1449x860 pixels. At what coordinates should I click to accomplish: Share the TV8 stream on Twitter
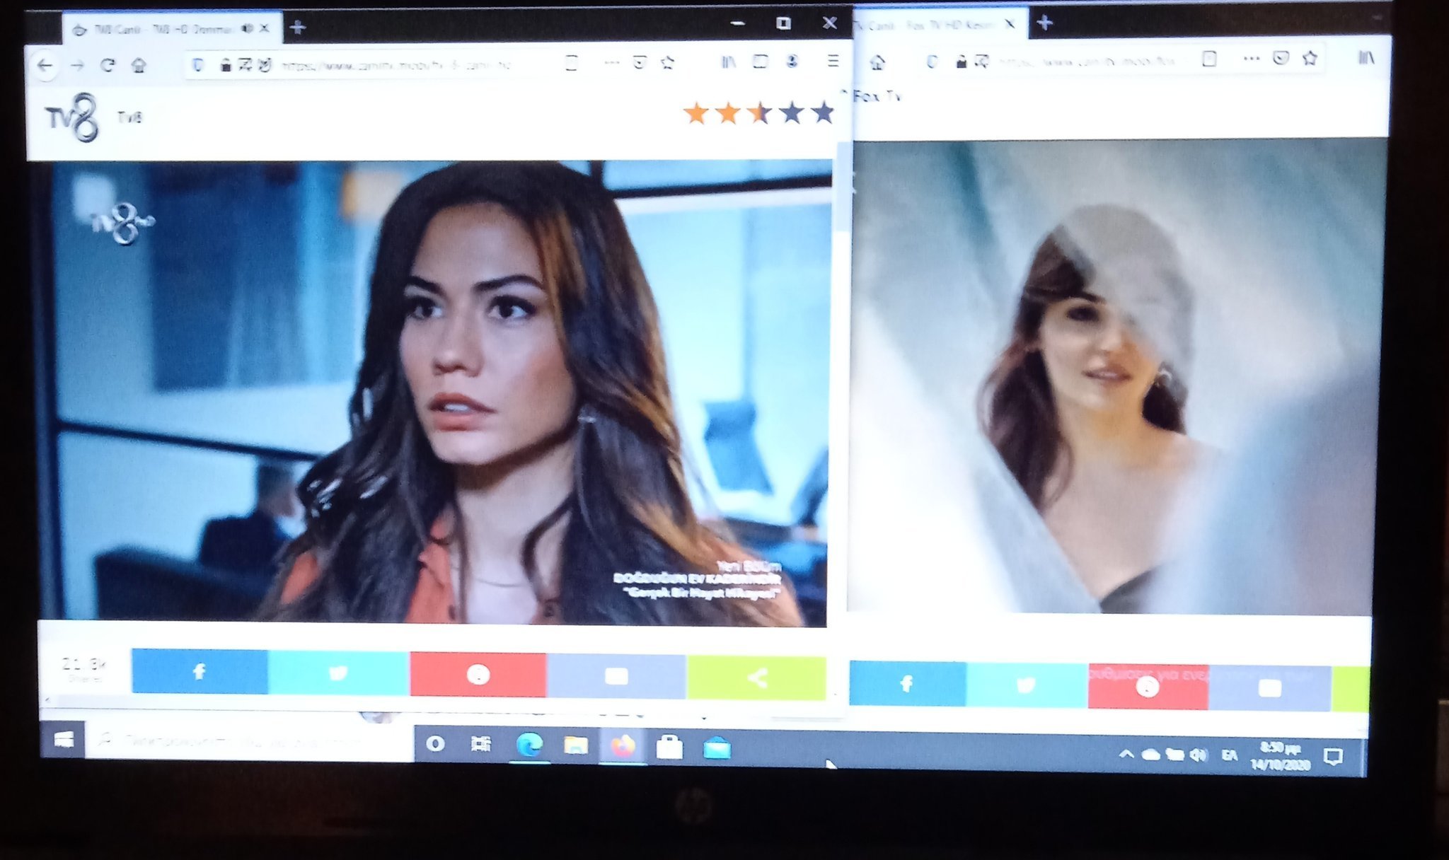338,673
